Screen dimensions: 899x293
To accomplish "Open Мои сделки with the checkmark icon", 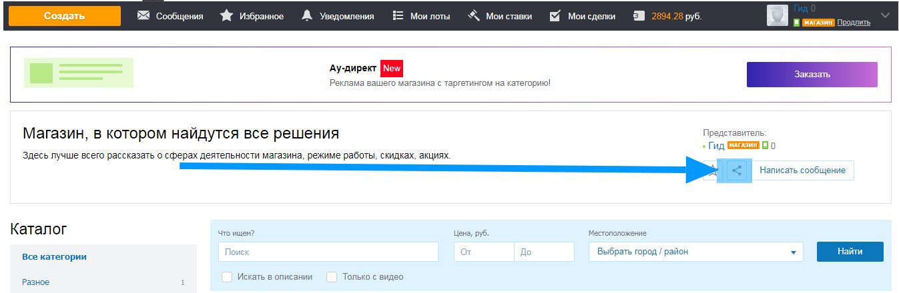I will click(x=582, y=16).
